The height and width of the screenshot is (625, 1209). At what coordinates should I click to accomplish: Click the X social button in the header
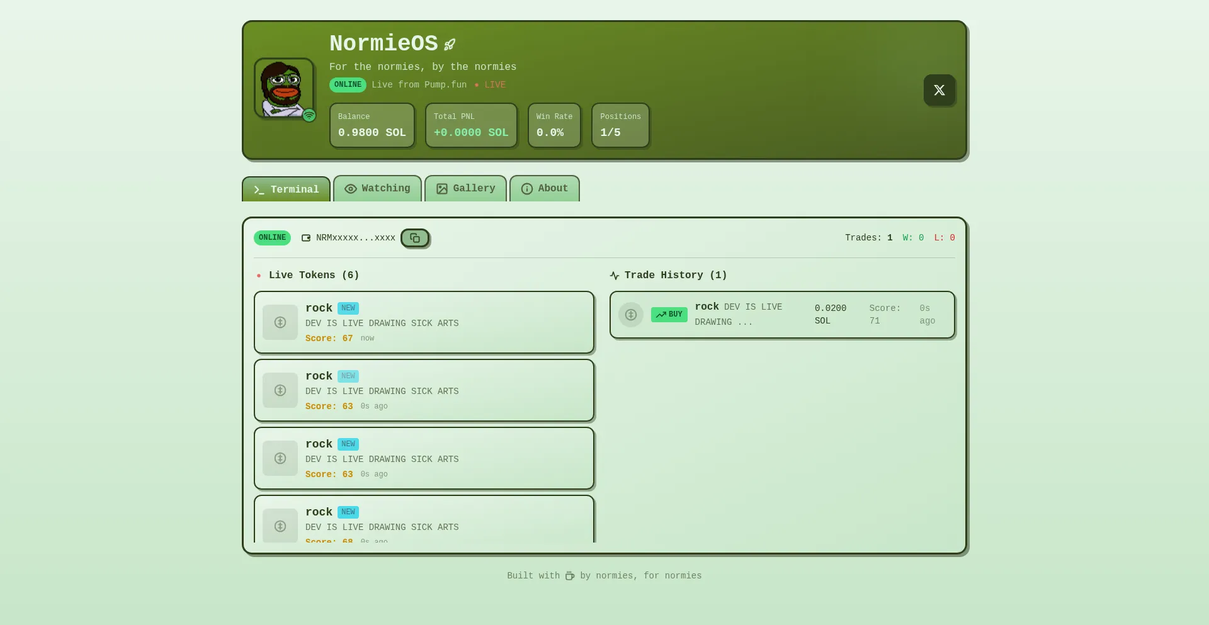point(939,90)
